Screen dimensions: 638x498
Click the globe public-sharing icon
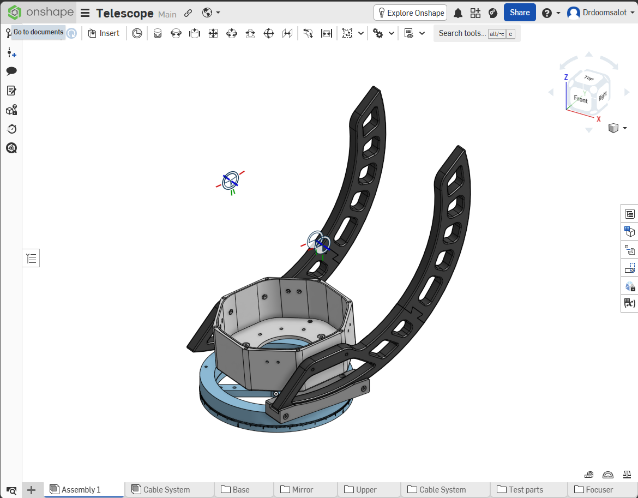[207, 13]
